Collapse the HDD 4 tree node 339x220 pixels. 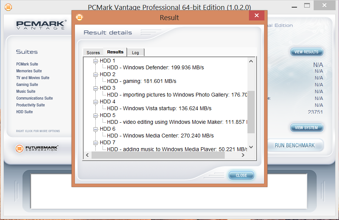pyautogui.click(x=95, y=102)
